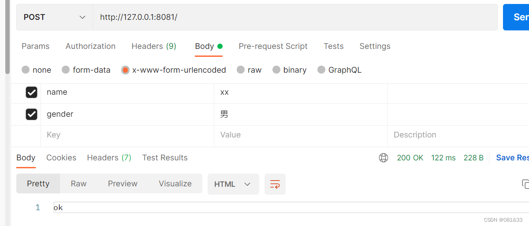Uncheck the gender parameter checkbox
Viewport: 529px width, 226px height.
tap(32, 114)
